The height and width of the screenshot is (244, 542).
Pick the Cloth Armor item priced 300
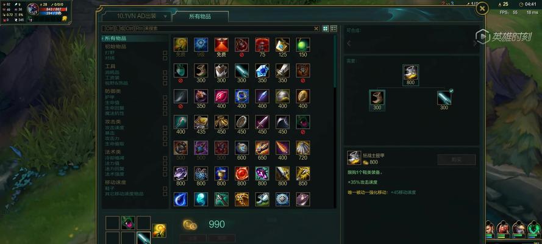coord(221,71)
